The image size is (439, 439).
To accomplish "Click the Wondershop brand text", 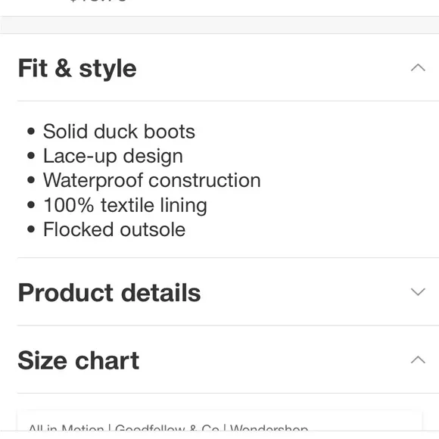I will pyautogui.click(x=269, y=429).
